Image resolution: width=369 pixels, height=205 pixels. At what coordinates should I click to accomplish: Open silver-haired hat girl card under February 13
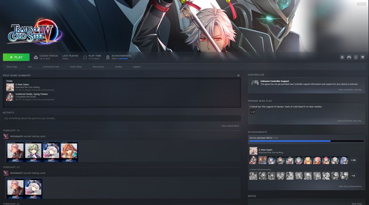[x=33, y=188]
